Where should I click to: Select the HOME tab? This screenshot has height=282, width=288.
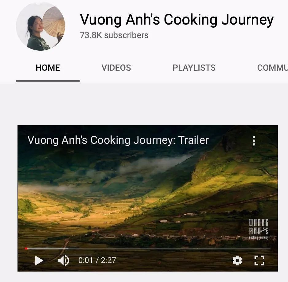[48, 68]
